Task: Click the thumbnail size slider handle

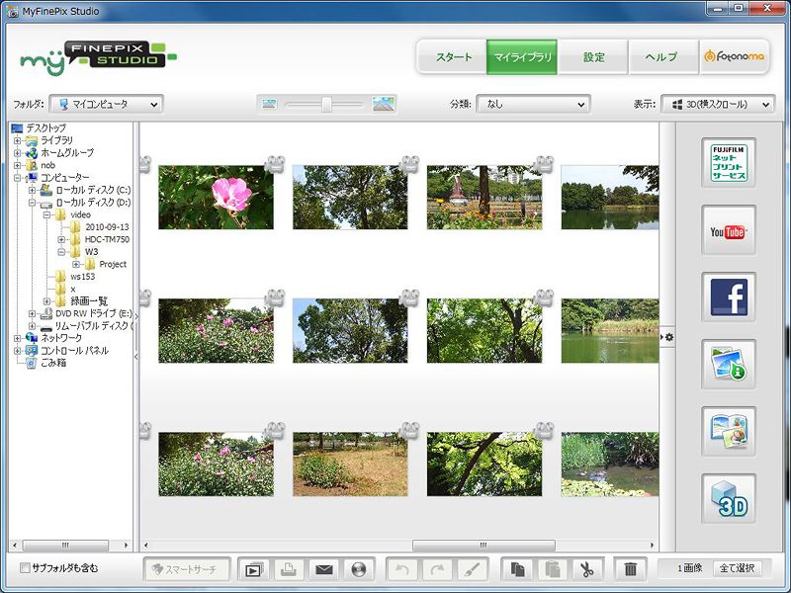Action: pyautogui.click(x=326, y=104)
